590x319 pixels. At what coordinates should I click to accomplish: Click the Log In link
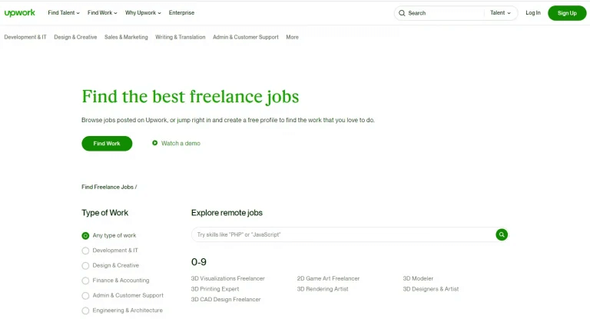coord(533,13)
